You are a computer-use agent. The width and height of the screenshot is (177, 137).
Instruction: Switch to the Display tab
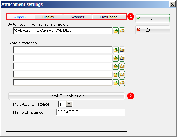click(48, 17)
